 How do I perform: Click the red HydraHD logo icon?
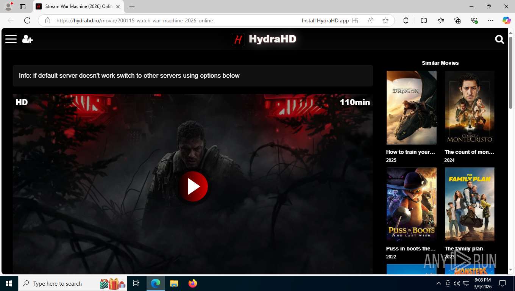[x=238, y=39]
